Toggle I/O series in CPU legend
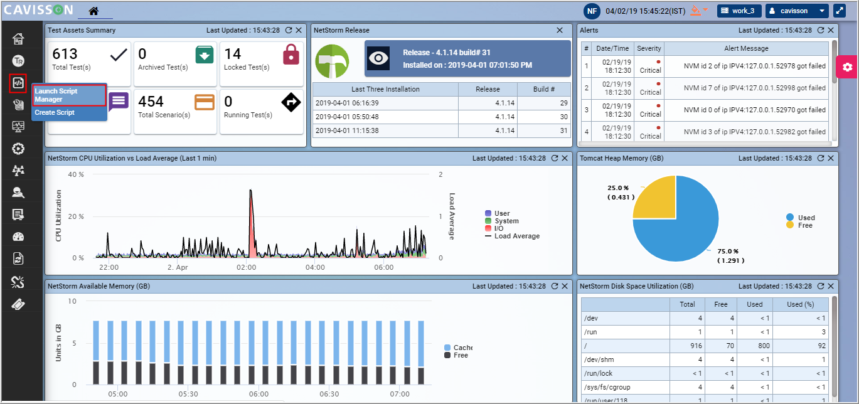This screenshot has width=859, height=404. pos(494,228)
